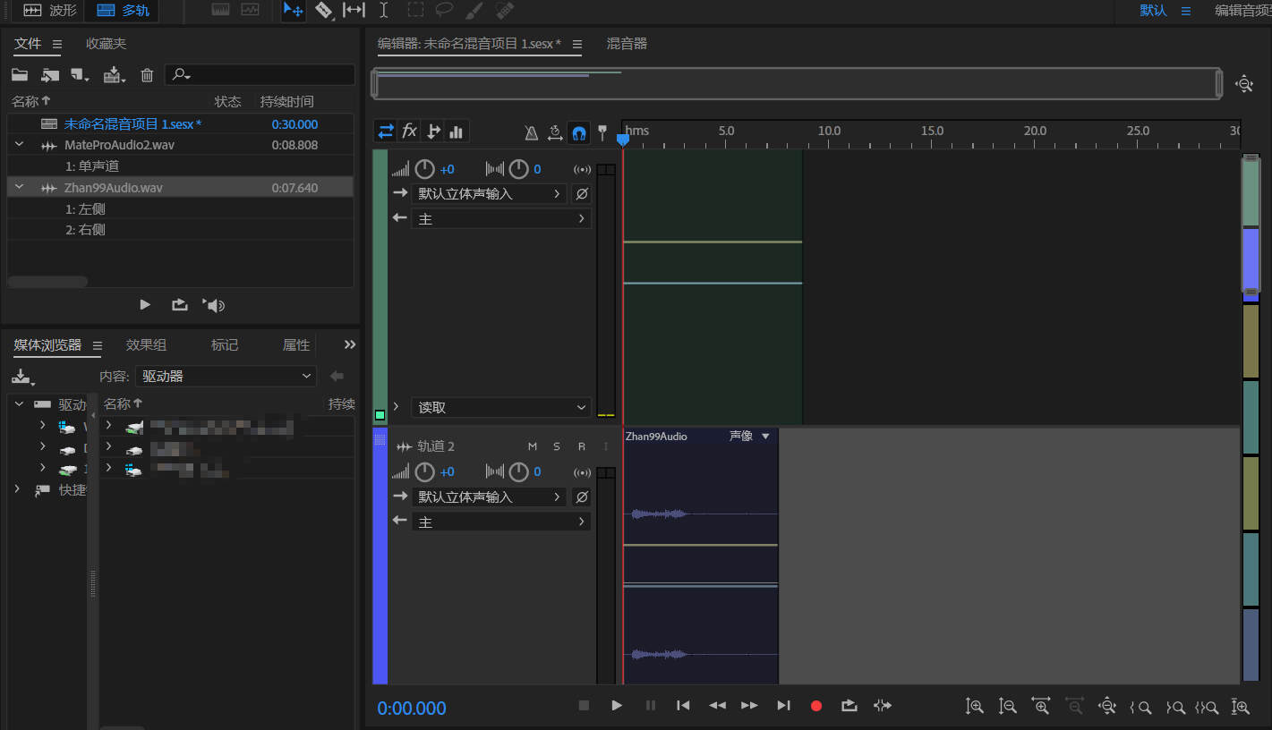Select the Razor tool in top toolbar
Image resolution: width=1272 pixels, height=730 pixels.
coord(323,11)
